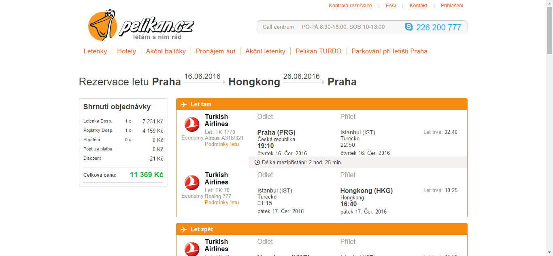Call the 226 200 777 number link

[438, 27]
